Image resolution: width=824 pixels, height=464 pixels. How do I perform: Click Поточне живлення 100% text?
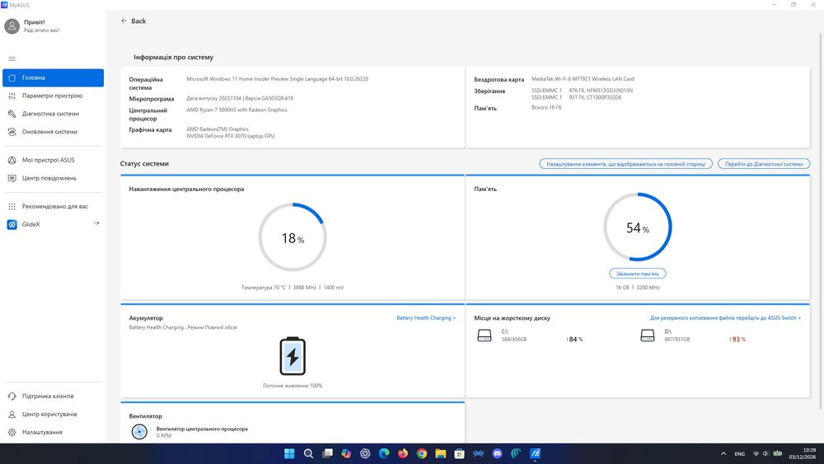(293, 386)
